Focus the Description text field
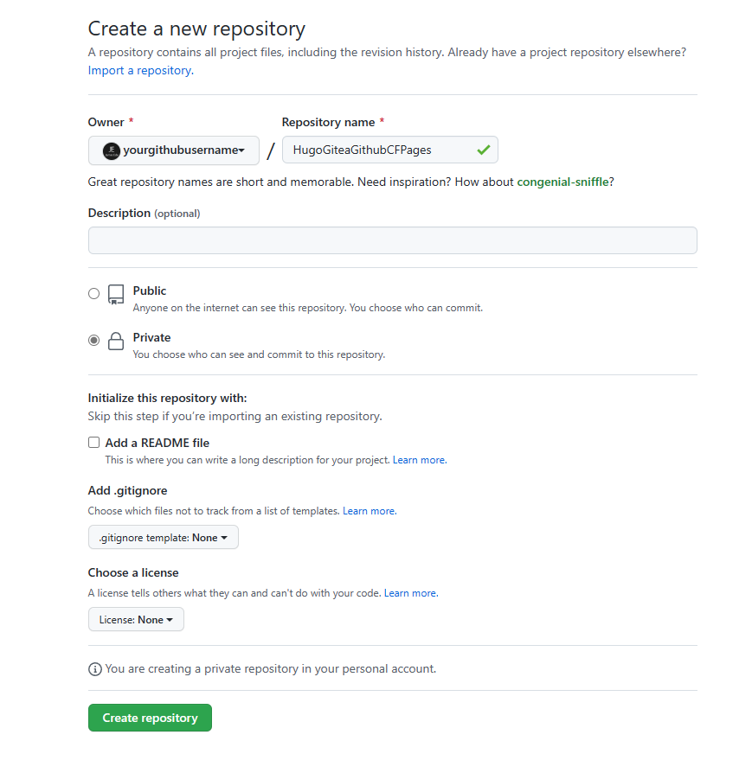Image resolution: width=752 pixels, height=760 pixels. (392, 240)
